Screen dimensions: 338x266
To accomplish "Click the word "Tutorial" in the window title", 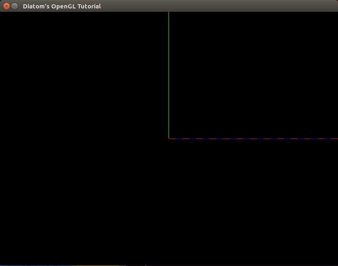I will click(x=89, y=6).
